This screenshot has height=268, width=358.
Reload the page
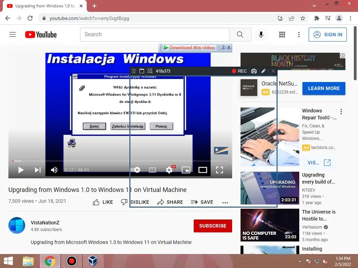tap(30, 18)
